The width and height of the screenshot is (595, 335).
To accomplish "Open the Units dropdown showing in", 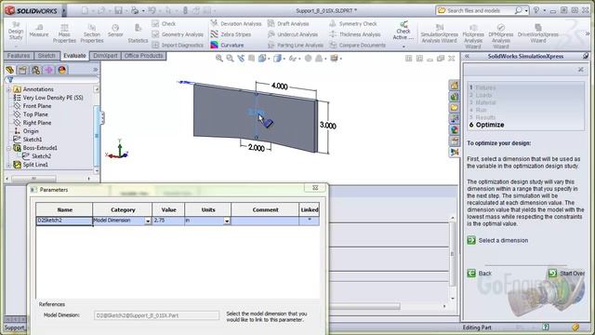I will 227,221.
